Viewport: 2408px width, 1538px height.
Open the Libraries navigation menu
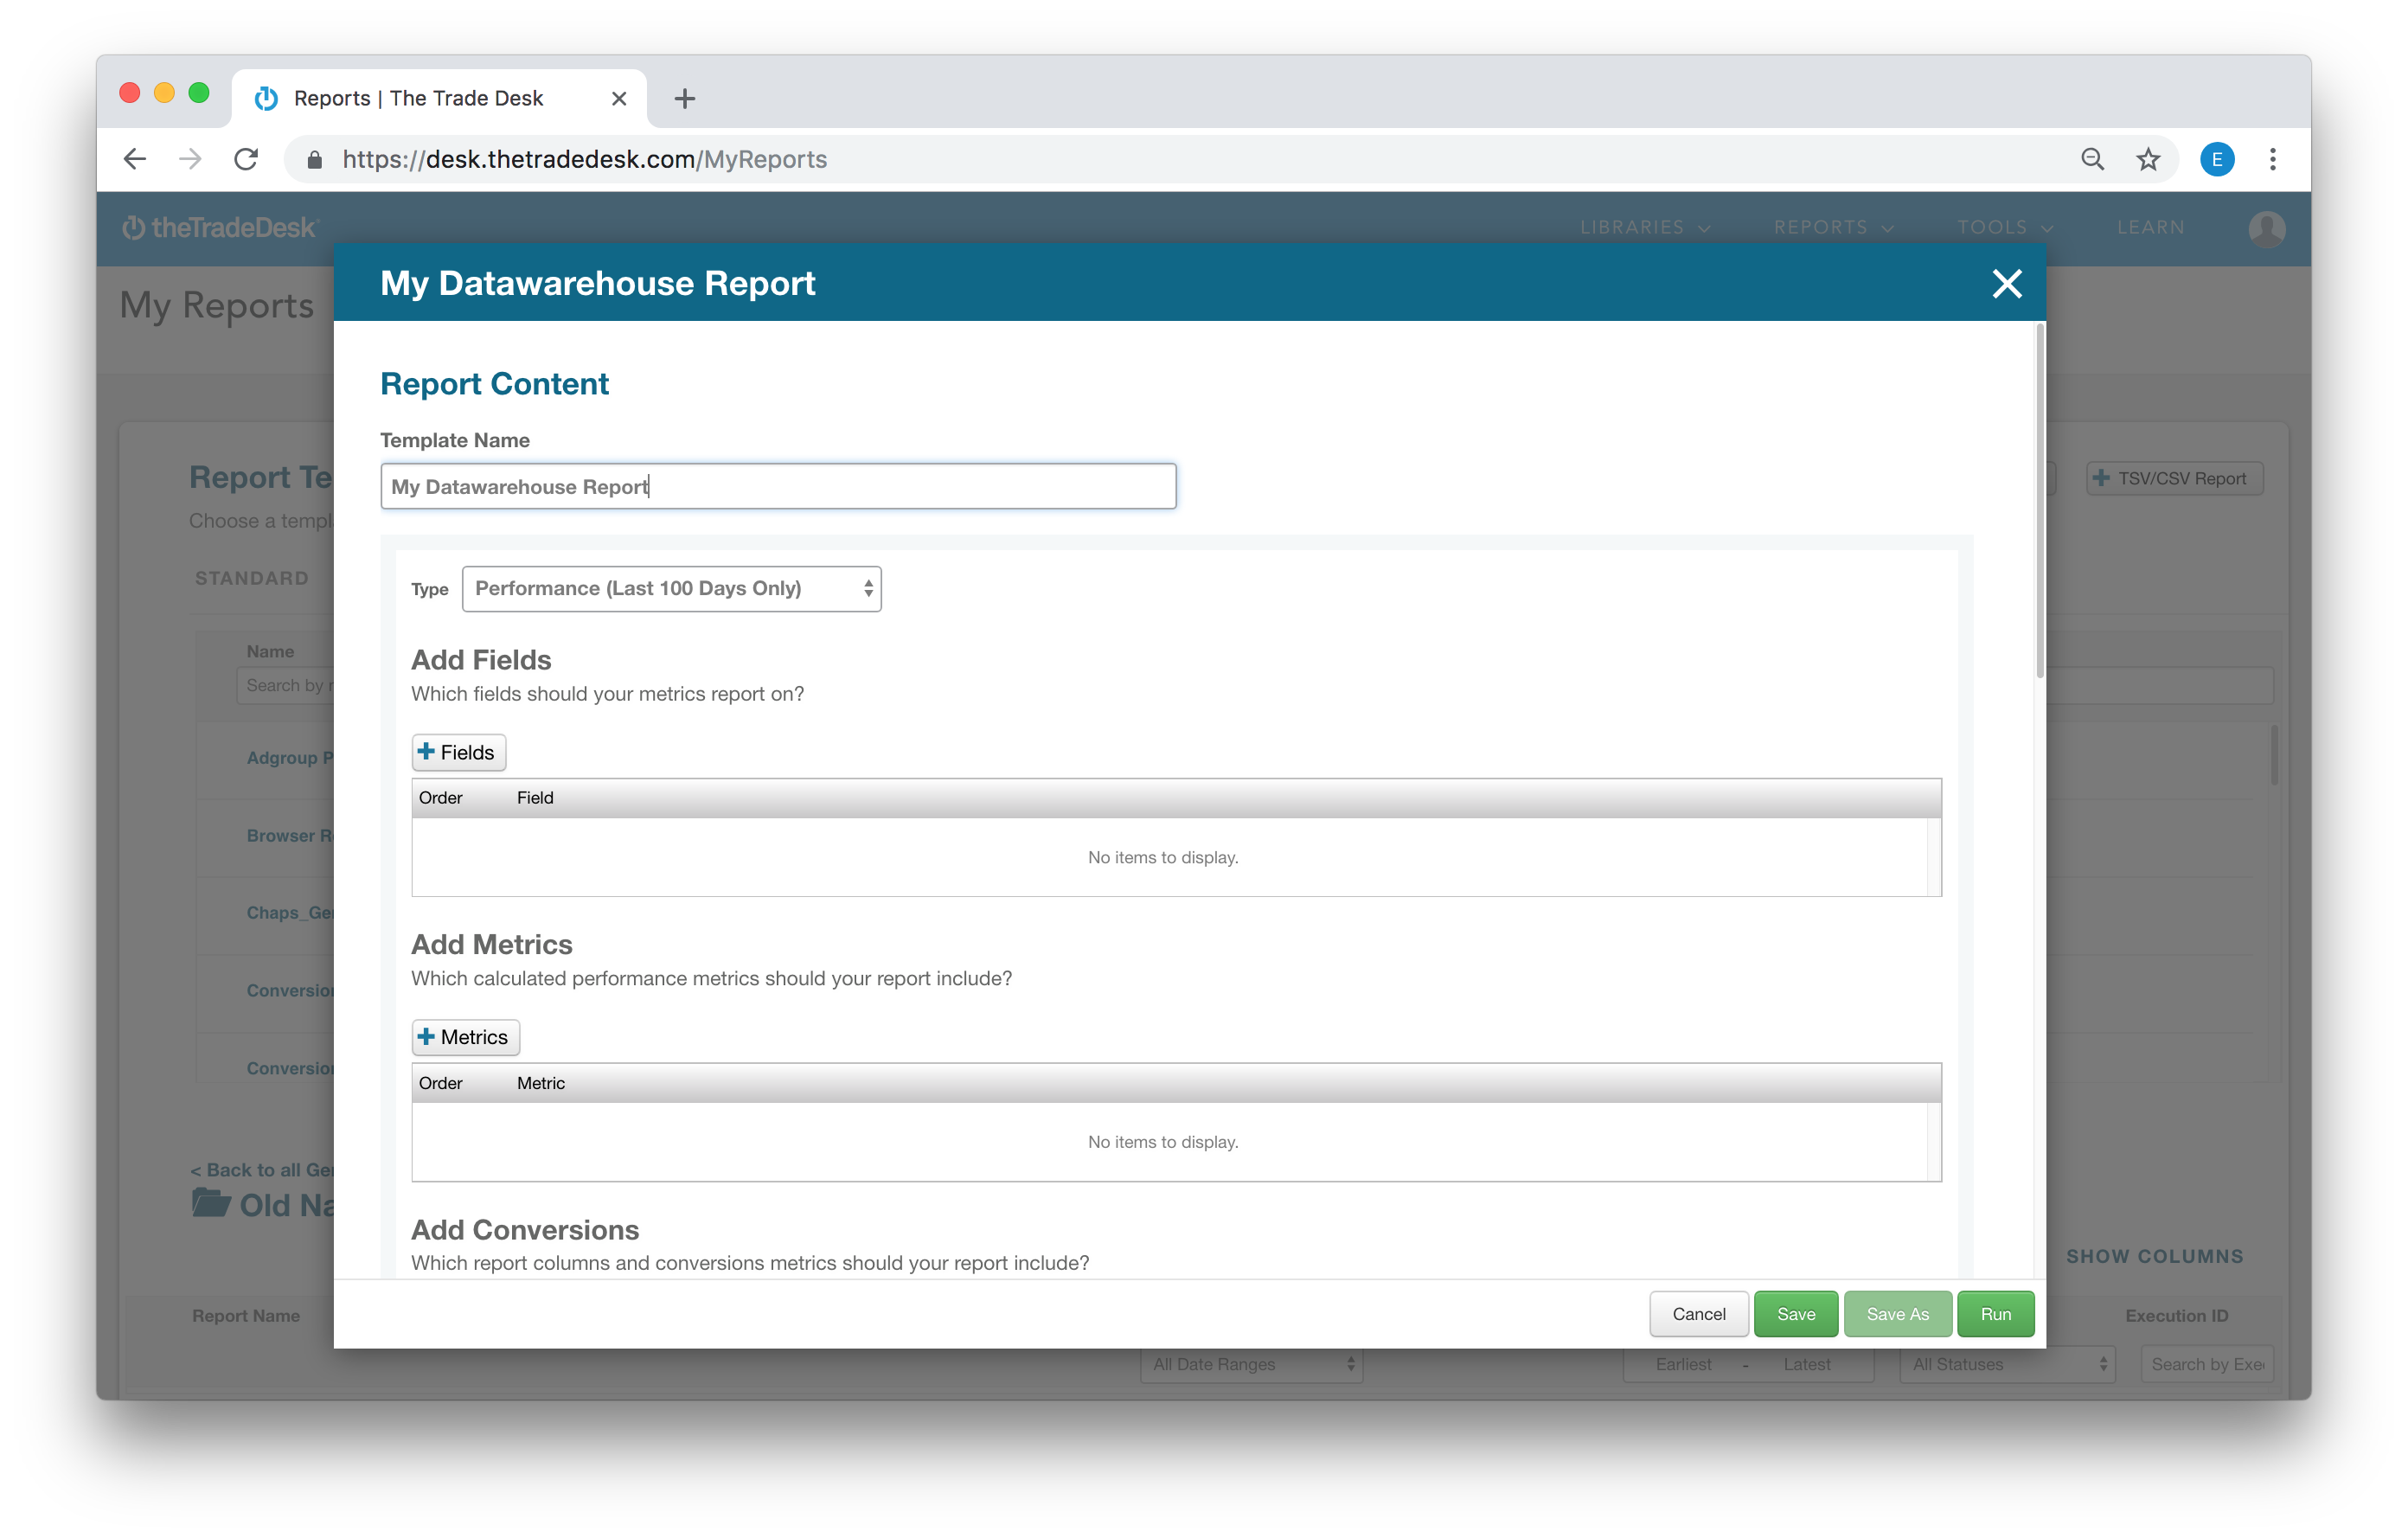pyautogui.click(x=1644, y=228)
